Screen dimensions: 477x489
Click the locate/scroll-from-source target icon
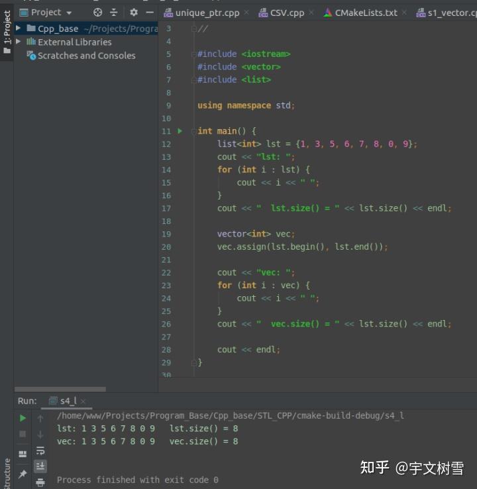[97, 13]
